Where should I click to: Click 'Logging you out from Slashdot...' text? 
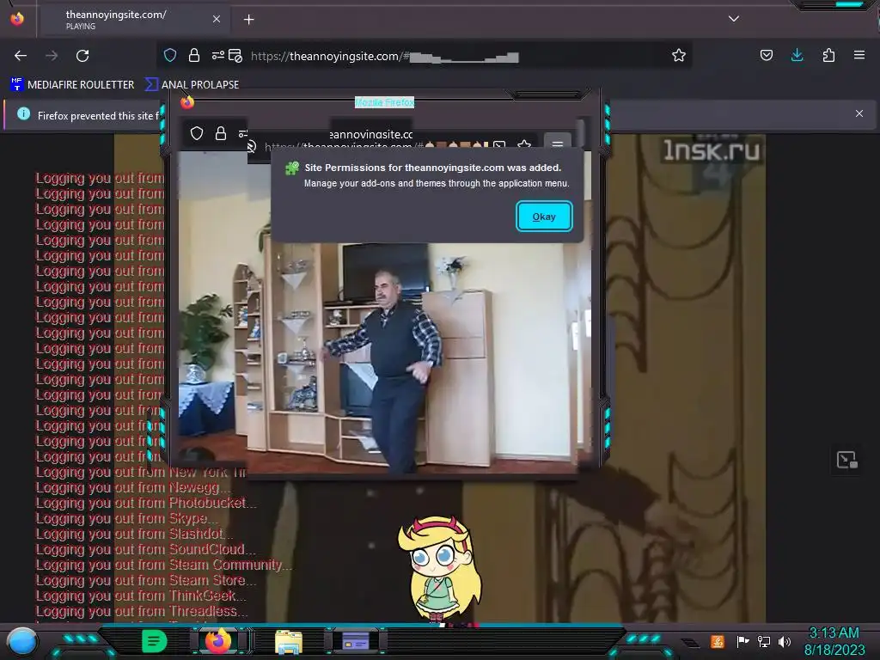pos(135,534)
